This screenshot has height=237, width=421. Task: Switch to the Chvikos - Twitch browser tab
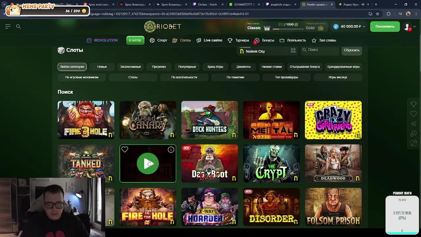207,5
